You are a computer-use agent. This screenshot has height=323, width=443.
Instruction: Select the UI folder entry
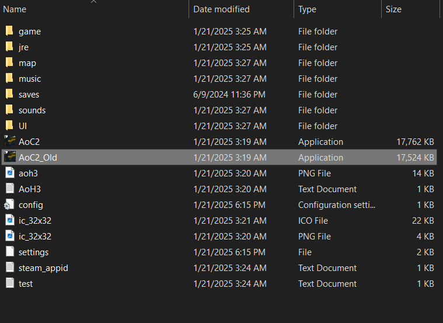click(23, 126)
